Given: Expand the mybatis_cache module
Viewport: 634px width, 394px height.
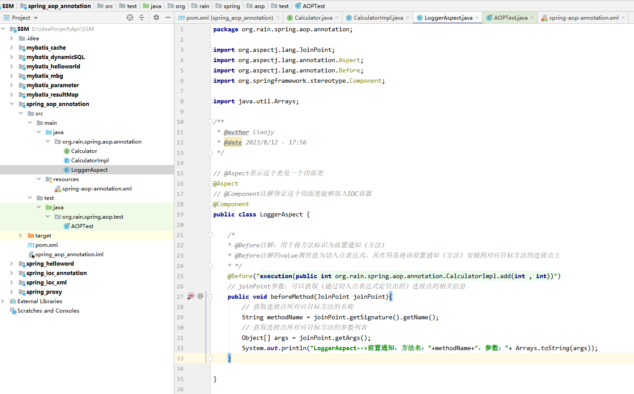Looking at the screenshot, I should [x=12, y=48].
